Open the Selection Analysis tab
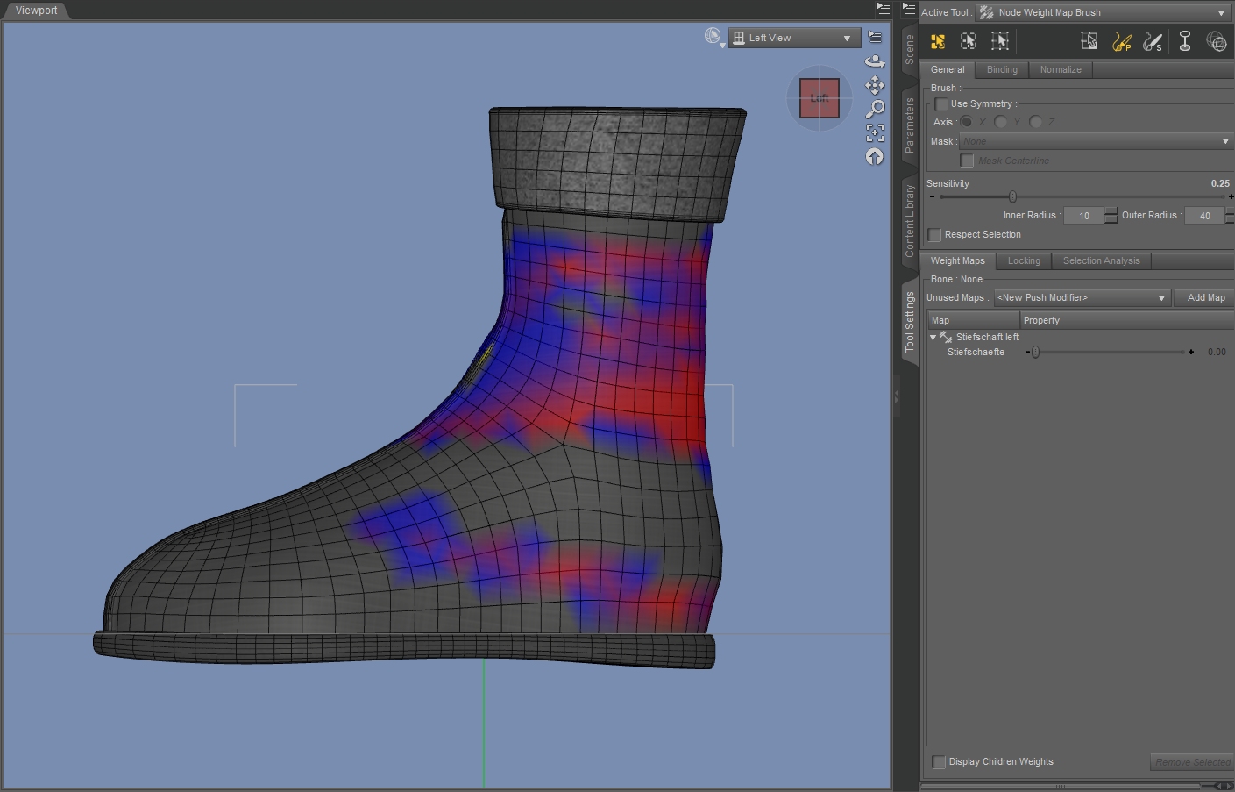1235x792 pixels. (x=1101, y=261)
